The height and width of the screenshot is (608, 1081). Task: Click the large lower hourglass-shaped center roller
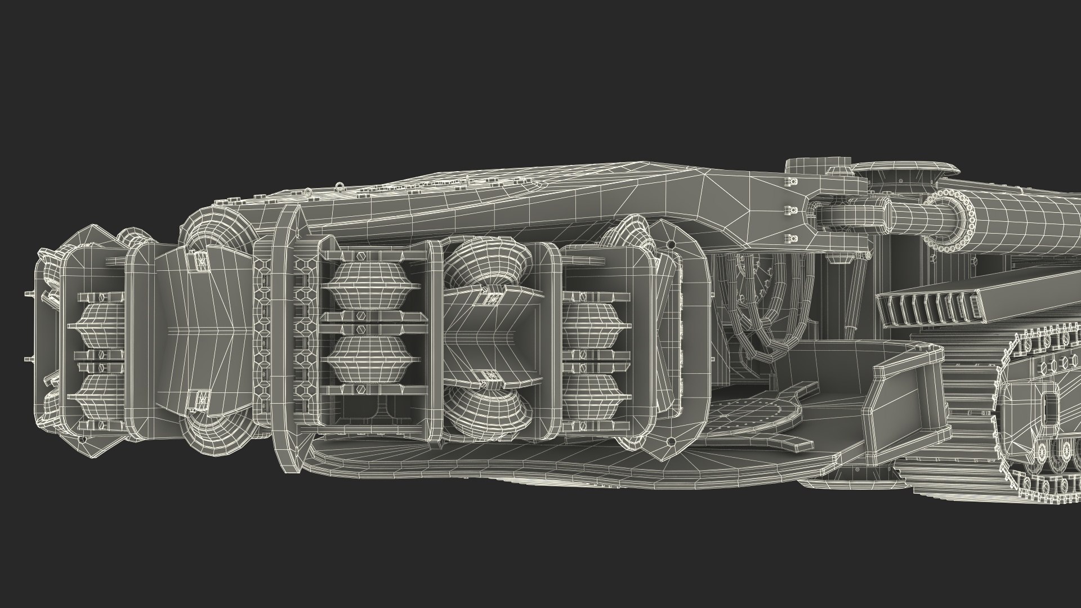(x=489, y=411)
